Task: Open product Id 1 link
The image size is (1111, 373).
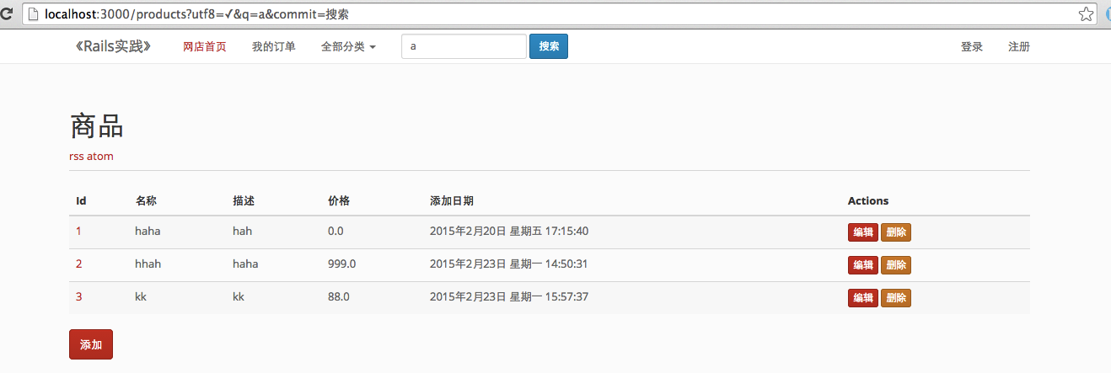Action: [79, 232]
